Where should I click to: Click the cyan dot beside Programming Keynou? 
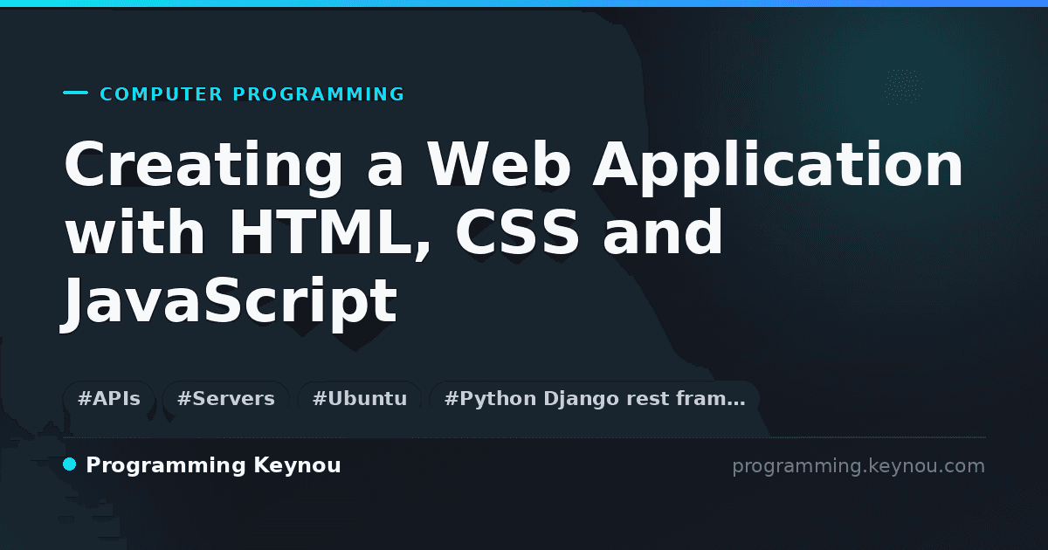point(70,464)
